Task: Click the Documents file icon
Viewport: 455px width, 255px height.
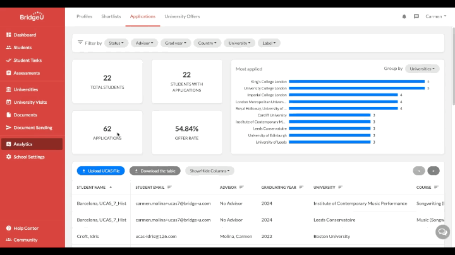Action: [x=8, y=115]
